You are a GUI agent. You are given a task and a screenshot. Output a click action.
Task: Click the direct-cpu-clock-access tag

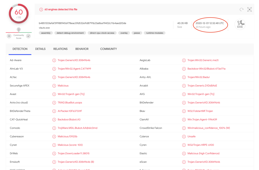(x=102, y=33)
